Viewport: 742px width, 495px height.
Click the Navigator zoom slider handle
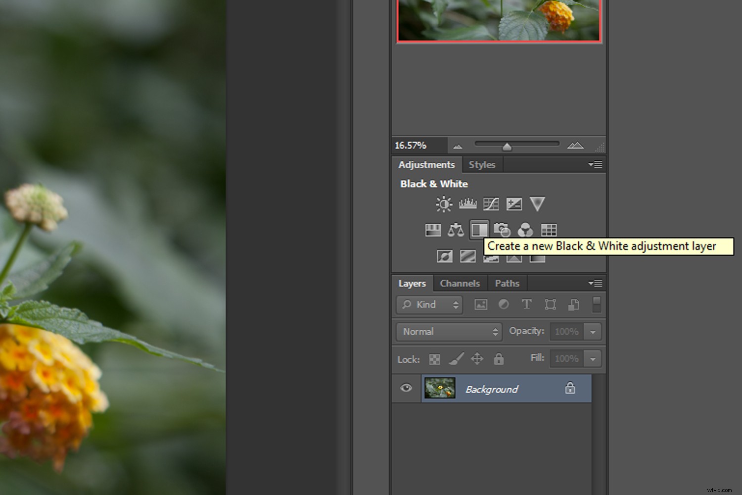pyautogui.click(x=508, y=145)
